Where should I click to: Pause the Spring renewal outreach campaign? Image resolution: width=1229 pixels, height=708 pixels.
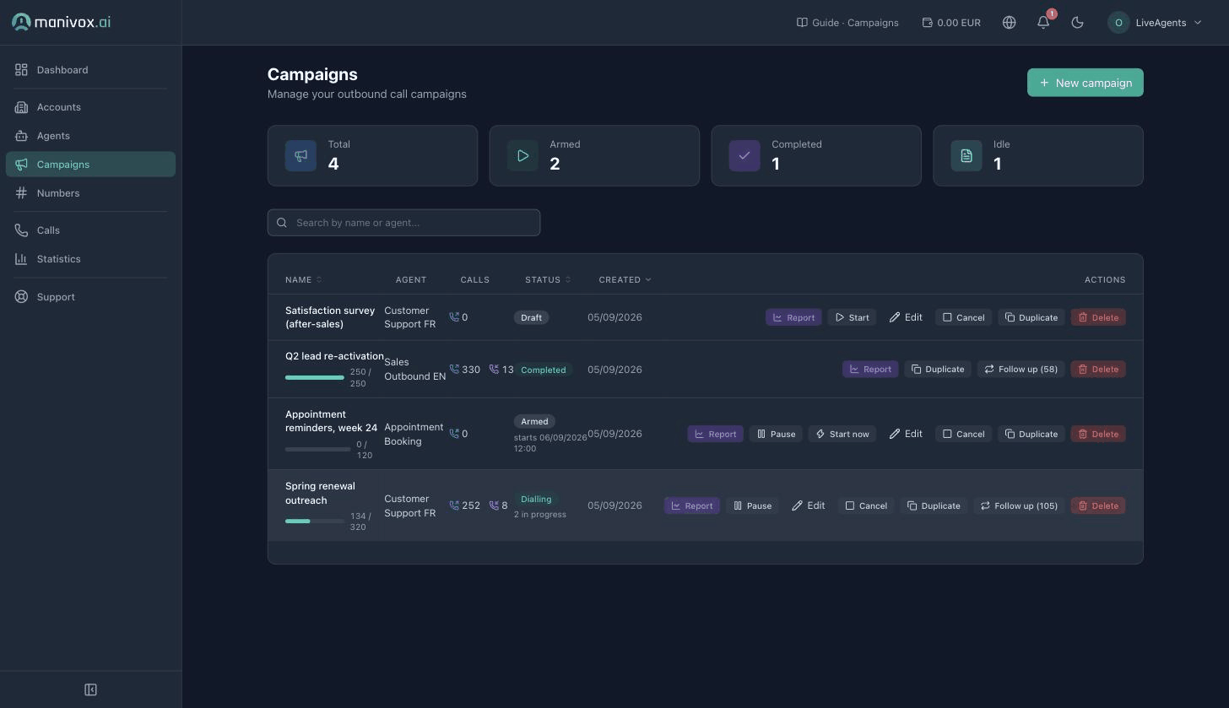click(752, 505)
